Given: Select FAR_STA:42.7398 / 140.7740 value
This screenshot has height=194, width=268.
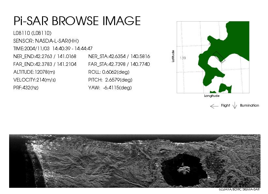Looking at the screenshot, I should coord(119,64).
